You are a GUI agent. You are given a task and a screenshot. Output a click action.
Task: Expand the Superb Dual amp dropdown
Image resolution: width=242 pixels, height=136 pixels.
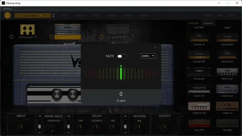(x=75, y=37)
